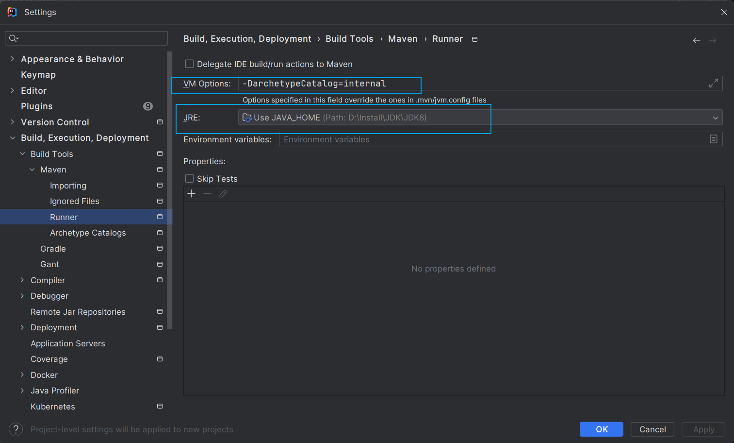The image size is (734, 443).
Task: Click Maven in the breadcrumb
Action: pos(403,39)
